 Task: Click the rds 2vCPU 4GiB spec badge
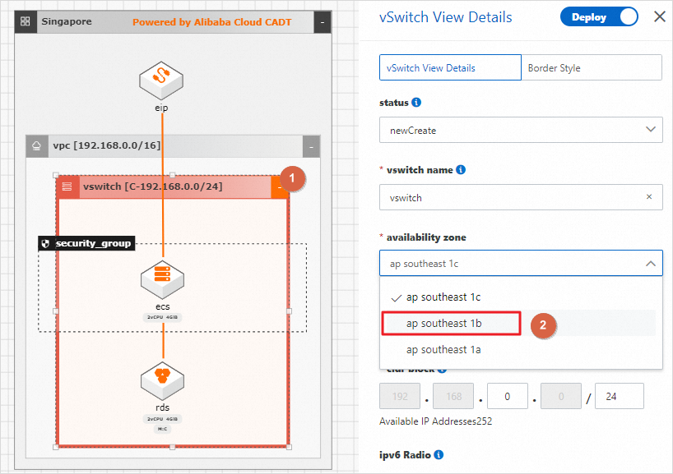click(x=162, y=419)
